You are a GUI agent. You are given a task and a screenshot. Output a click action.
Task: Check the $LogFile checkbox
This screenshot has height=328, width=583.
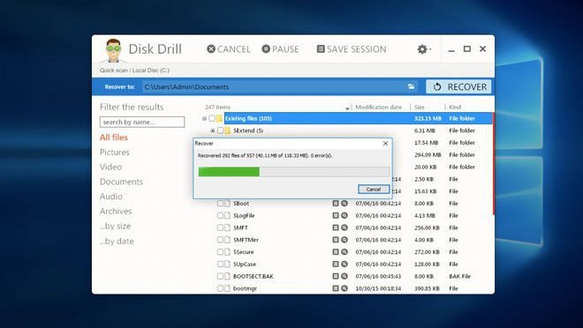[220, 215]
